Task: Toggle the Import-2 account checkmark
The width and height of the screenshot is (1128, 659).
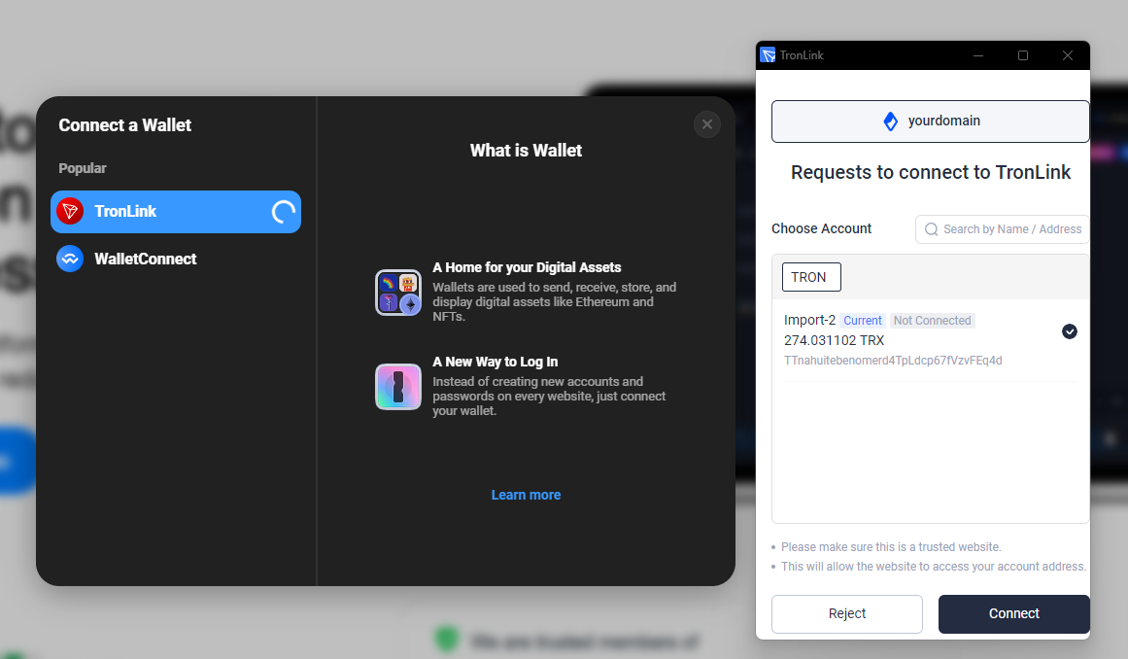Action: click(1070, 331)
